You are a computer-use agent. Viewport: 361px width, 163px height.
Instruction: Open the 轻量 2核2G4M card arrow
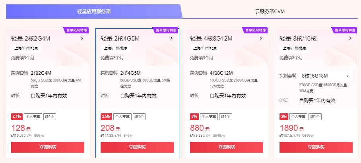pos(82,38)
